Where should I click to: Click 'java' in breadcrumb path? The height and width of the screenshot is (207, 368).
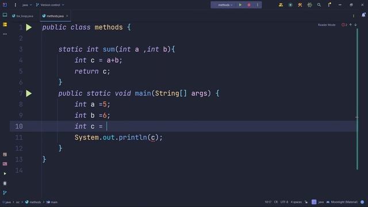[6, 202]
